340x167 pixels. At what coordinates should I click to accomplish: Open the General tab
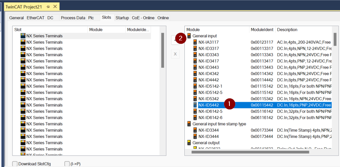coord(17,18)
